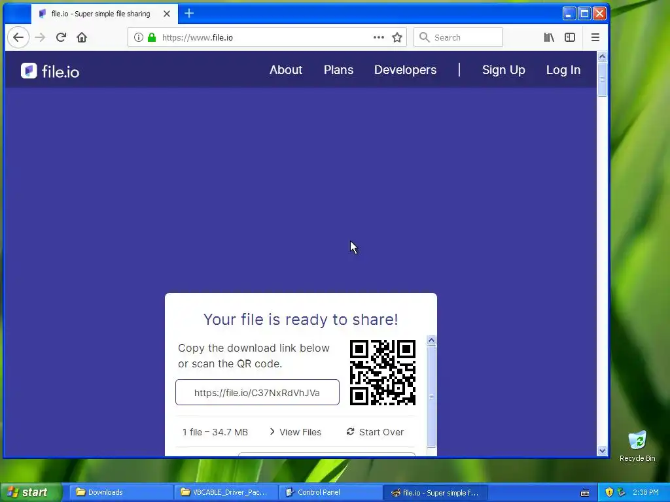Click the Firefox Search box
670x502 pixels.
pos(459,37)
